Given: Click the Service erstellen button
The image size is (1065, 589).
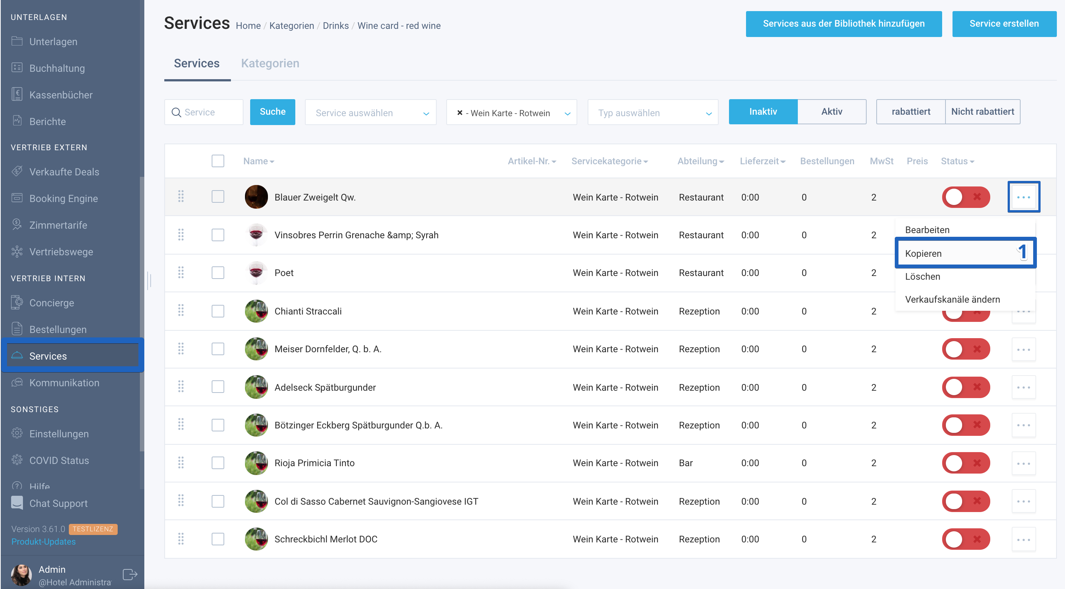Looking at the screenshot, I should [x=1004, y=24].
